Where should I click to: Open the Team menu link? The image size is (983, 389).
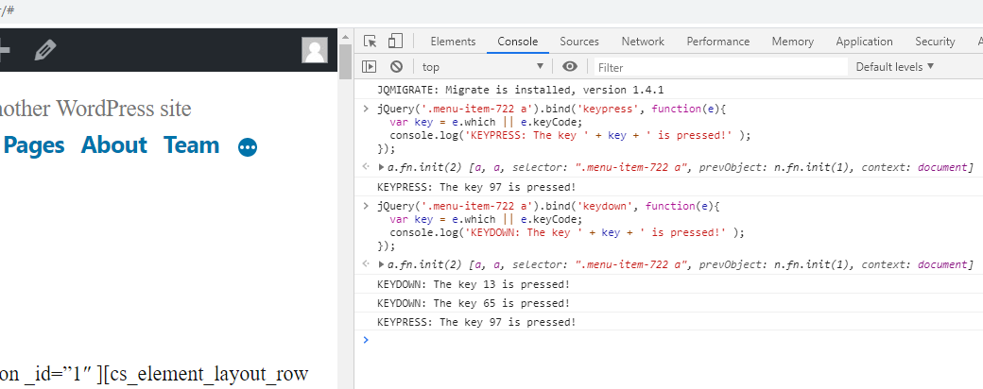(x=192, y=145)
